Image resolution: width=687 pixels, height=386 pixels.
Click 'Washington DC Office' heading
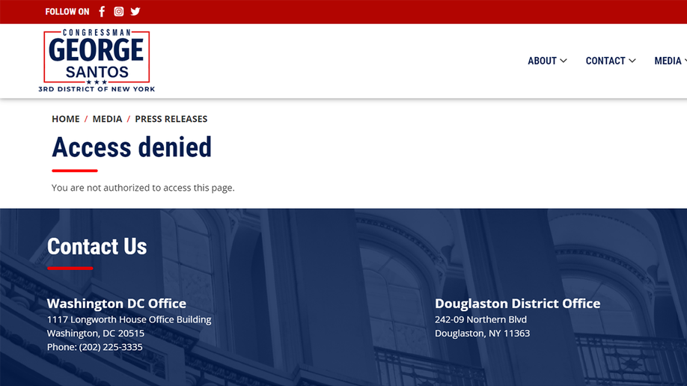coord(117,303)
